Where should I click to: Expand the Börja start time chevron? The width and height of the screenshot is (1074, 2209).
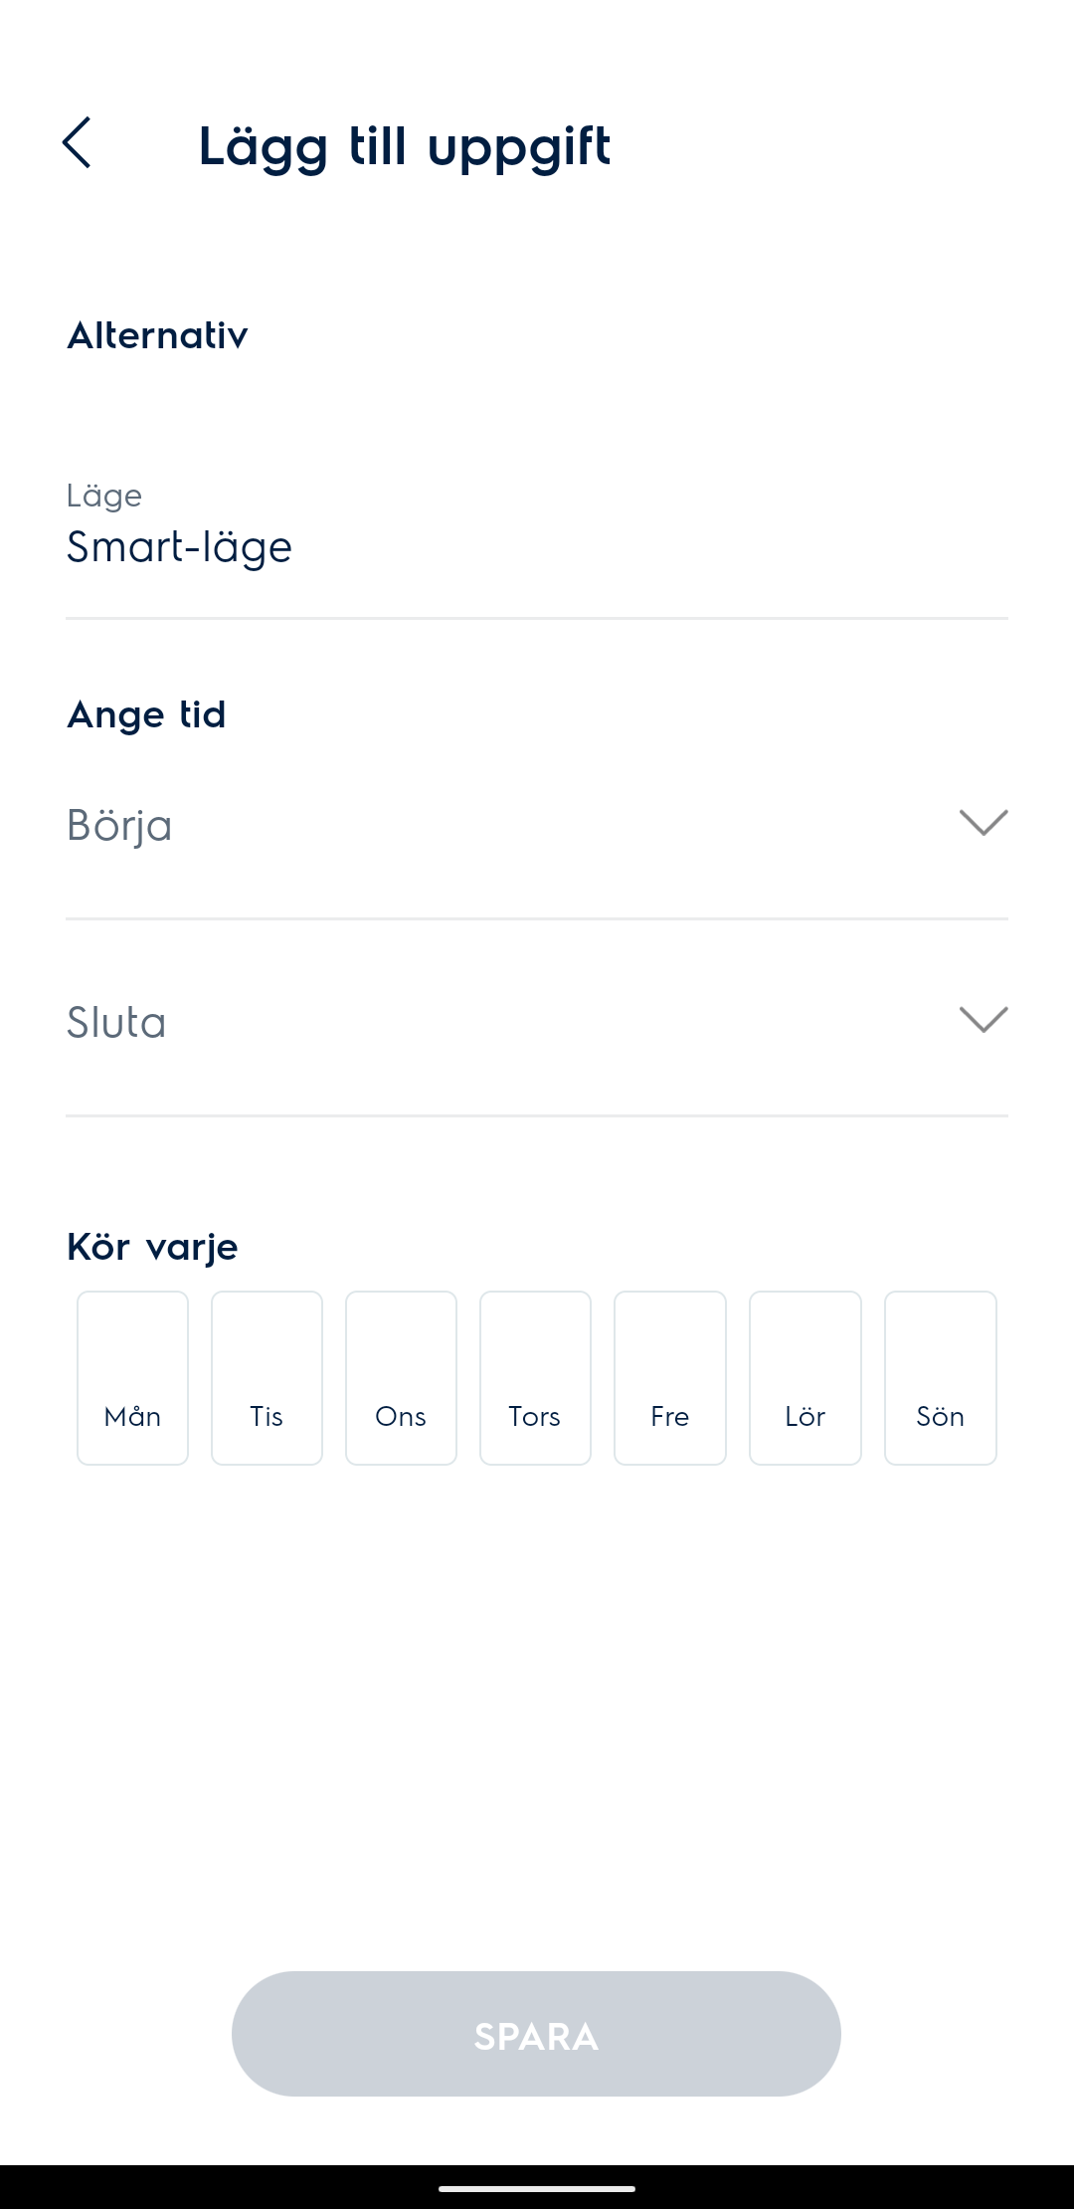click(x=984, y=823)
